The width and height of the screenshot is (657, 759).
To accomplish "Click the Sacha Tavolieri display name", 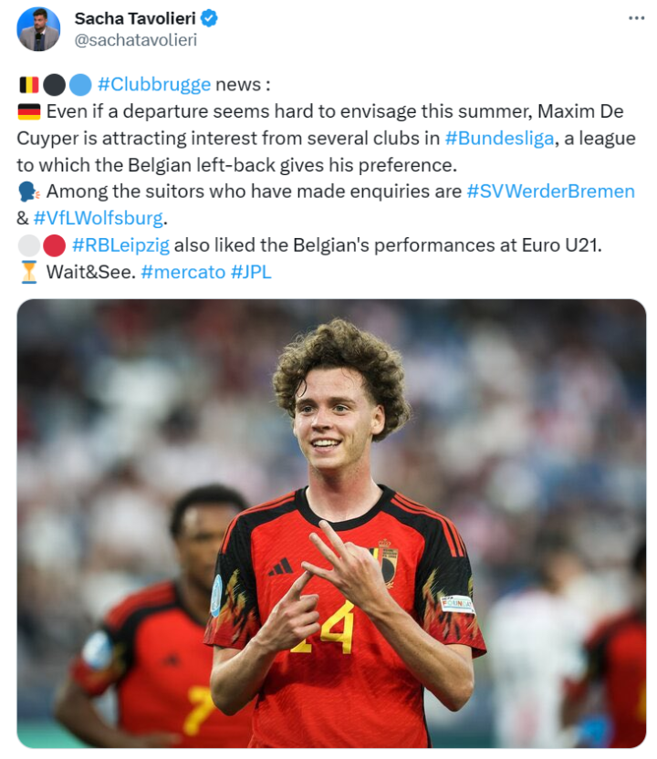I will 135,19.
